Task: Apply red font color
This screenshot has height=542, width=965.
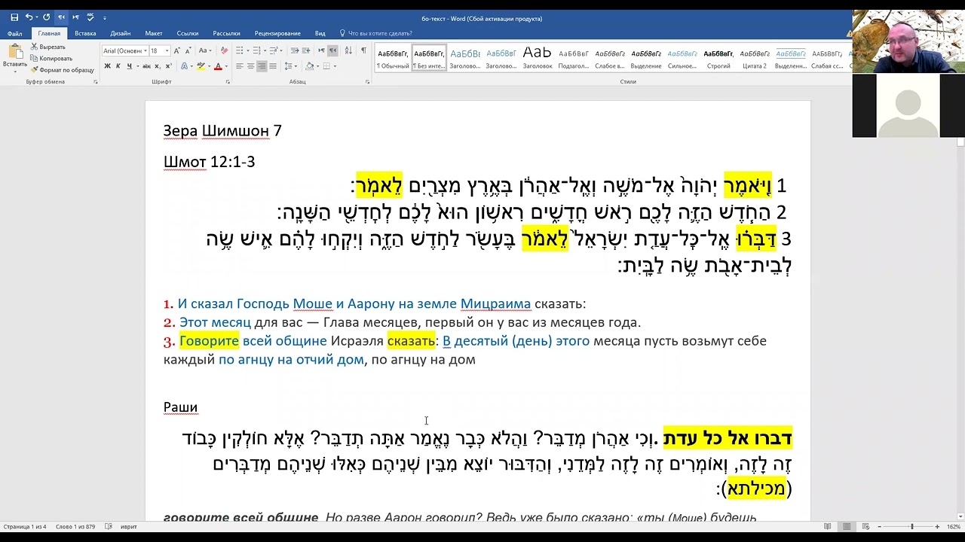Action: point(218,66)
